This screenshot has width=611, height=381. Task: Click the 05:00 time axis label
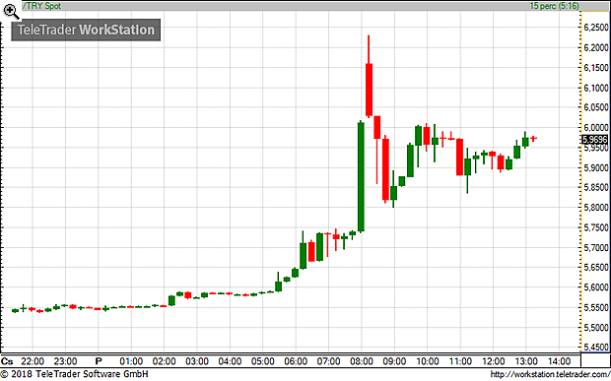tap(263, 360)
